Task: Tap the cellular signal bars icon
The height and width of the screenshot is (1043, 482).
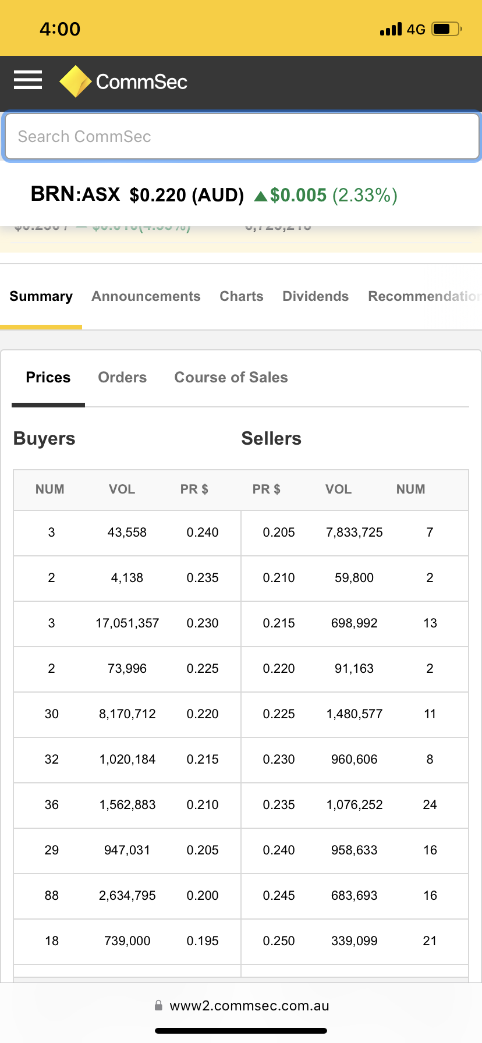Action: point(391,29)
